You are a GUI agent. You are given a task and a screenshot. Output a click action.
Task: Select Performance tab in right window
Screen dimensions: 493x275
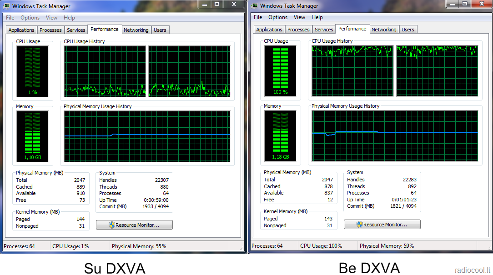tap(352, 29)
